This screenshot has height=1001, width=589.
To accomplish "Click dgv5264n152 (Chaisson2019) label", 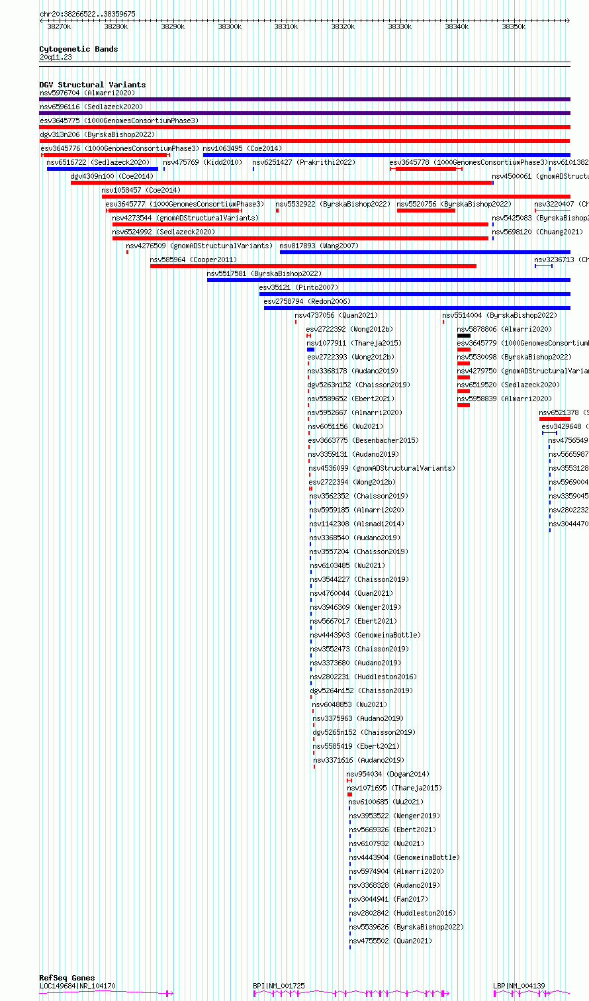I will (x=361, y=691).
